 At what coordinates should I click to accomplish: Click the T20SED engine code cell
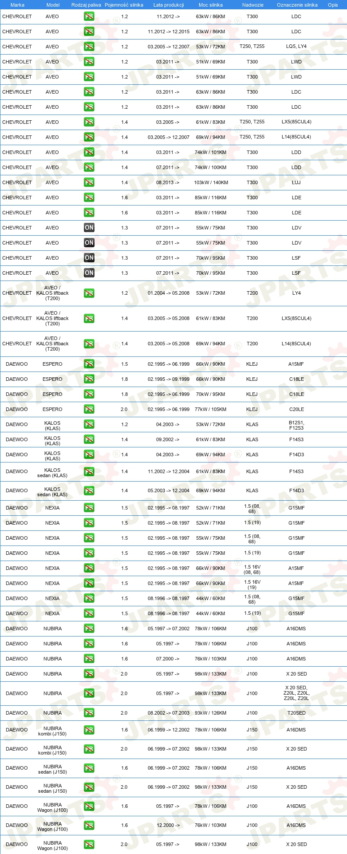[296, 713]
